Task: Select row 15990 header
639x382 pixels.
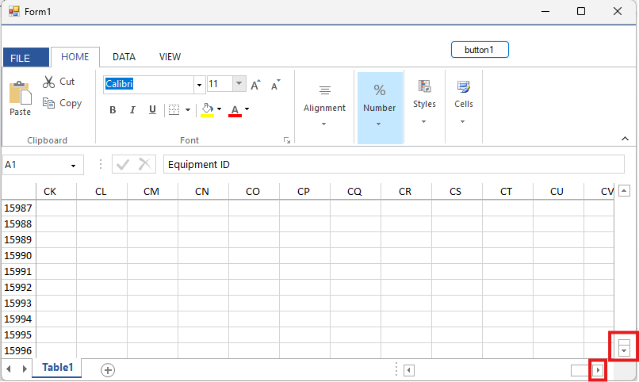Action: [18, 256]
